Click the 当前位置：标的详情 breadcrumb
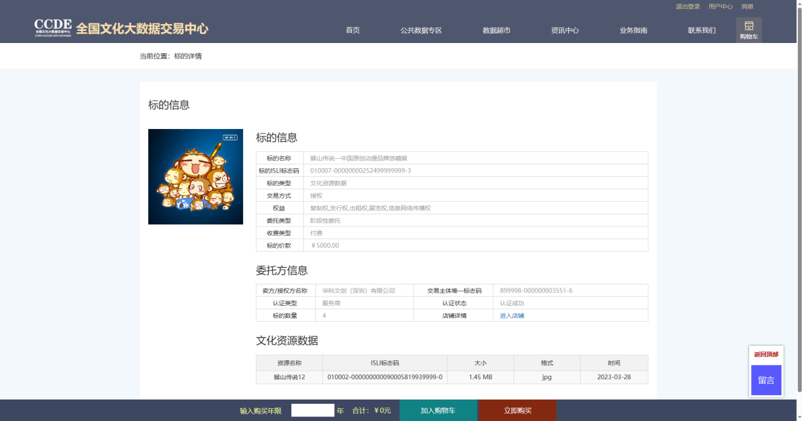This screenshot has height=421, width=803. tap(170, 56)
